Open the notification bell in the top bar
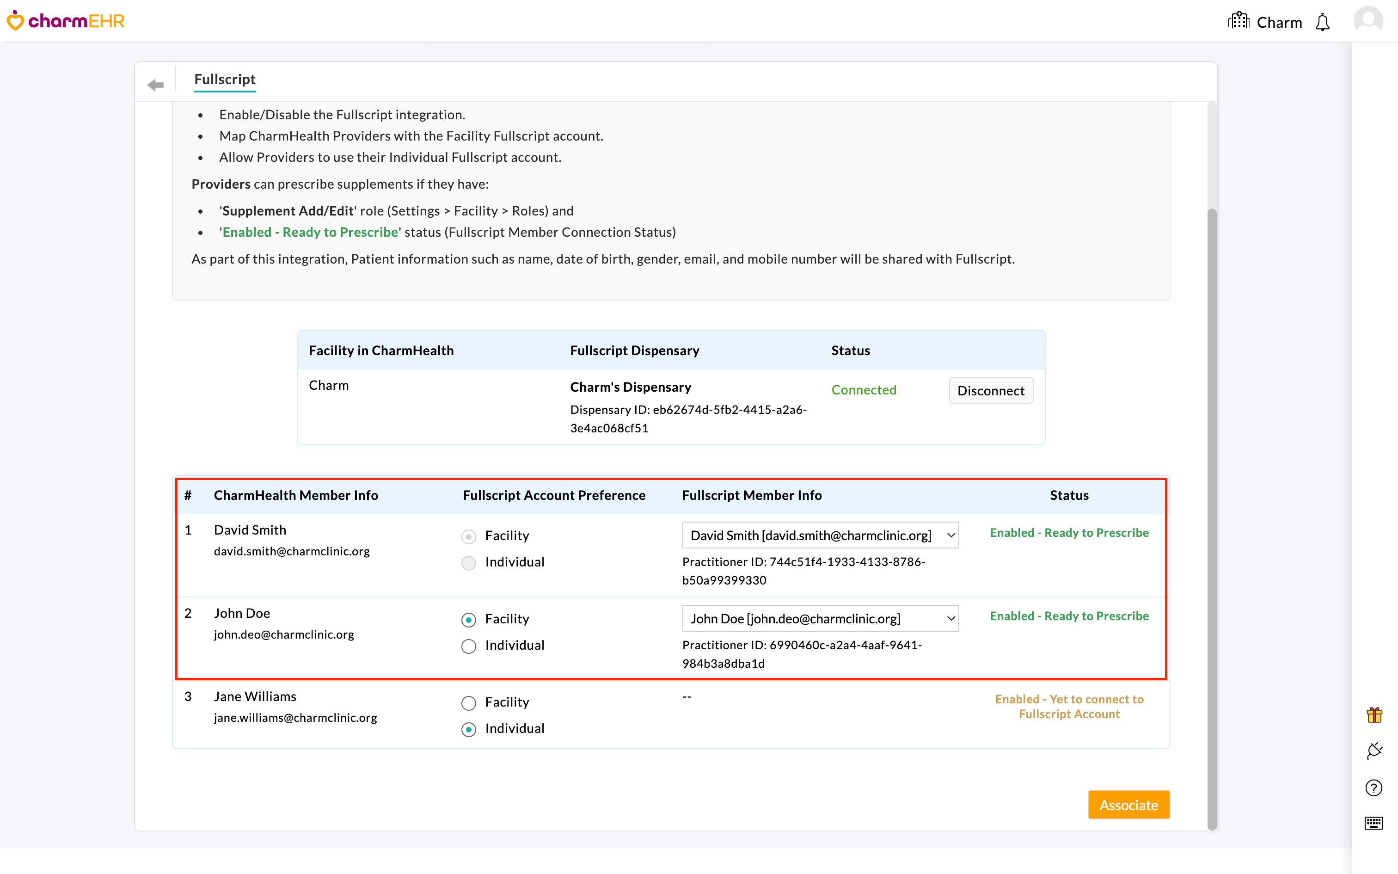Screen dimensions: 1398x874 pyautogui.click(x=1323, y=22)
